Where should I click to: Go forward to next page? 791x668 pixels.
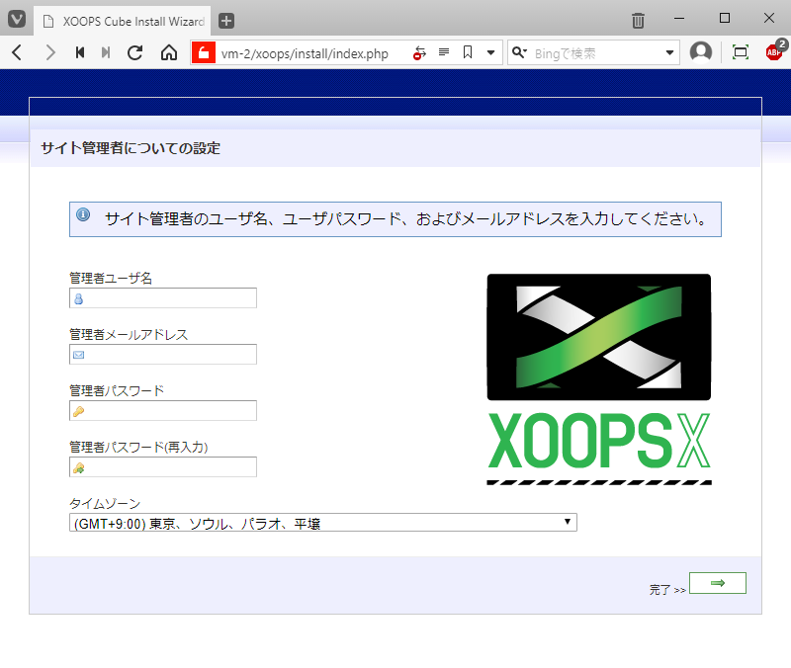[50, 52]
